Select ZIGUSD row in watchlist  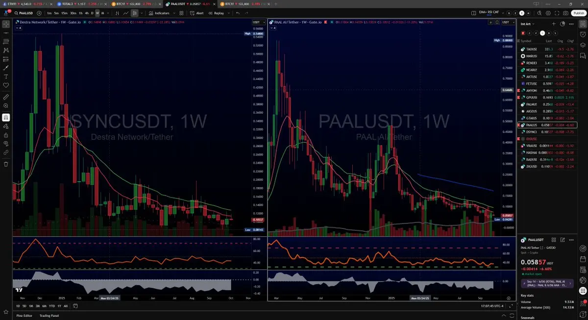(547, 167)
